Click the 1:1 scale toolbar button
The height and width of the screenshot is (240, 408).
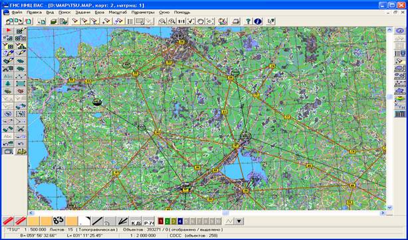(x=181, y=21)
